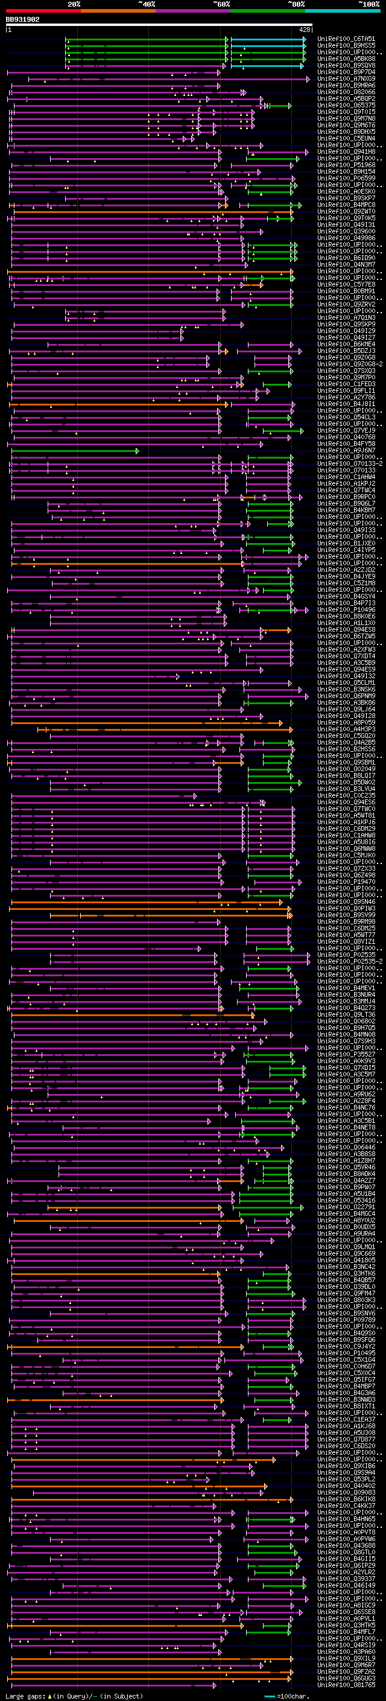Click the BB931902 query name label
Screen dimensions: 386x1701
pos(22,19)
